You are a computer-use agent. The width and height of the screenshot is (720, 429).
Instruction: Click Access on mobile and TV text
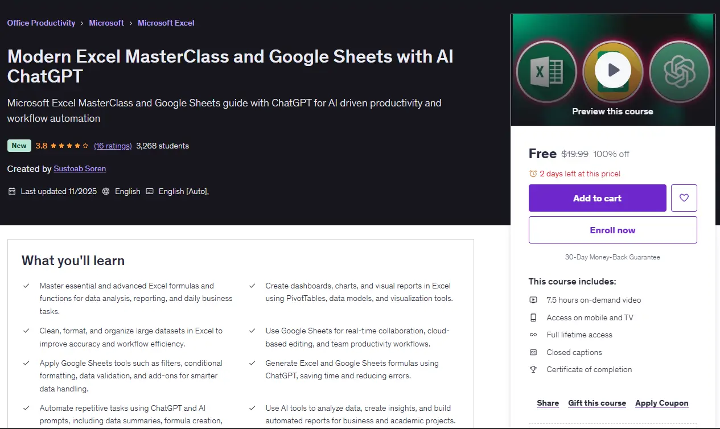pos(590,317)
